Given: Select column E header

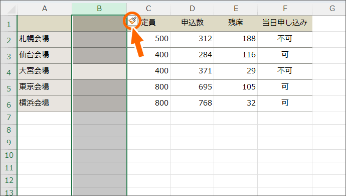Looking at the screenshot, I should click(x=236, y=9).
